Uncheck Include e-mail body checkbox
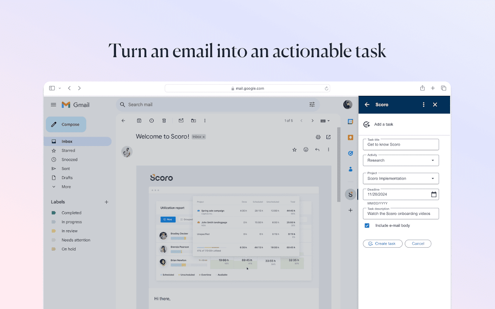The height and width of the screenshot is (309, 495). [367, 226]
